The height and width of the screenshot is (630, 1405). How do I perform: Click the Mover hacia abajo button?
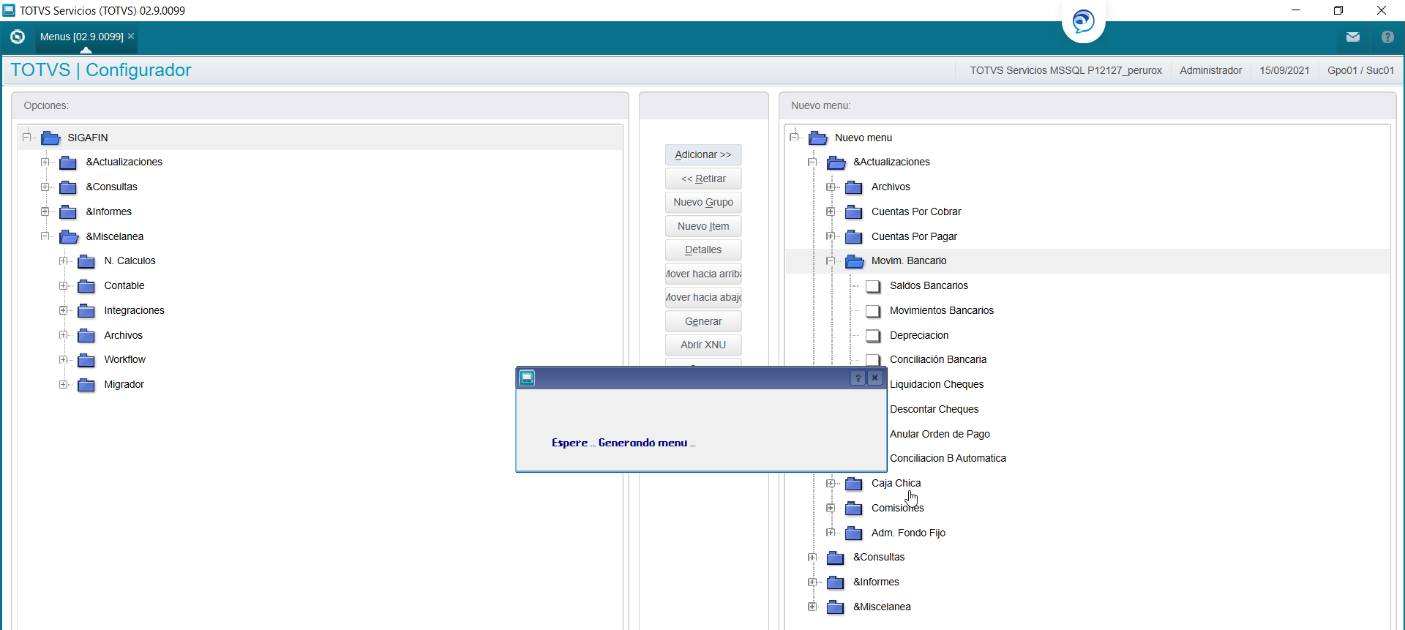pyautogui.click(x=703, y=297)
